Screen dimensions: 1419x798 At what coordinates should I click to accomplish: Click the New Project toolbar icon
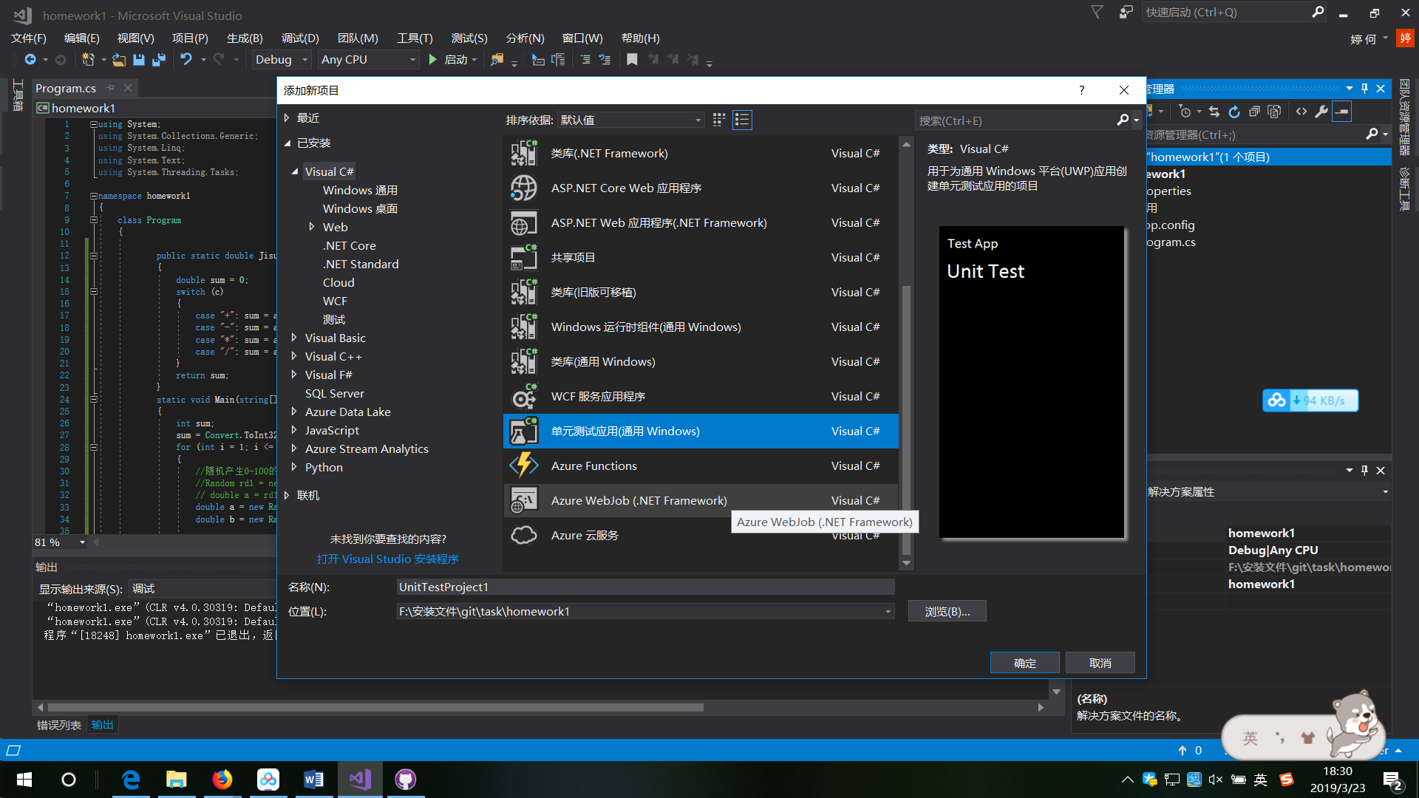coord(88,60)
